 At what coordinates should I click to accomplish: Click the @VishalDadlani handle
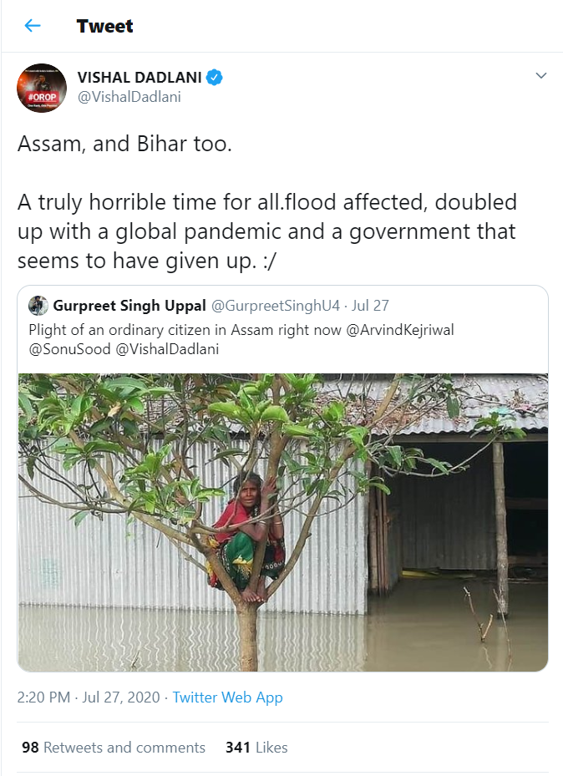coord(129,97)
